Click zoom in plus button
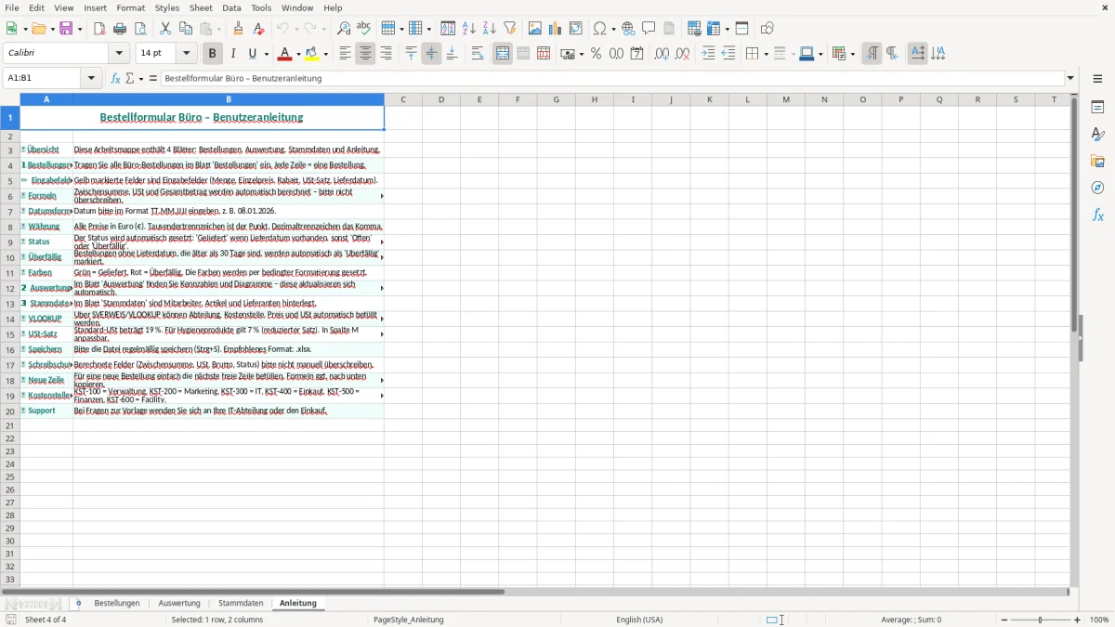Viewport: 1115px width, 627px height. [1077, 620]
